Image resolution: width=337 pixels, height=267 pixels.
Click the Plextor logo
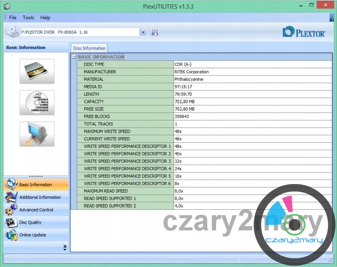point(304,32)
